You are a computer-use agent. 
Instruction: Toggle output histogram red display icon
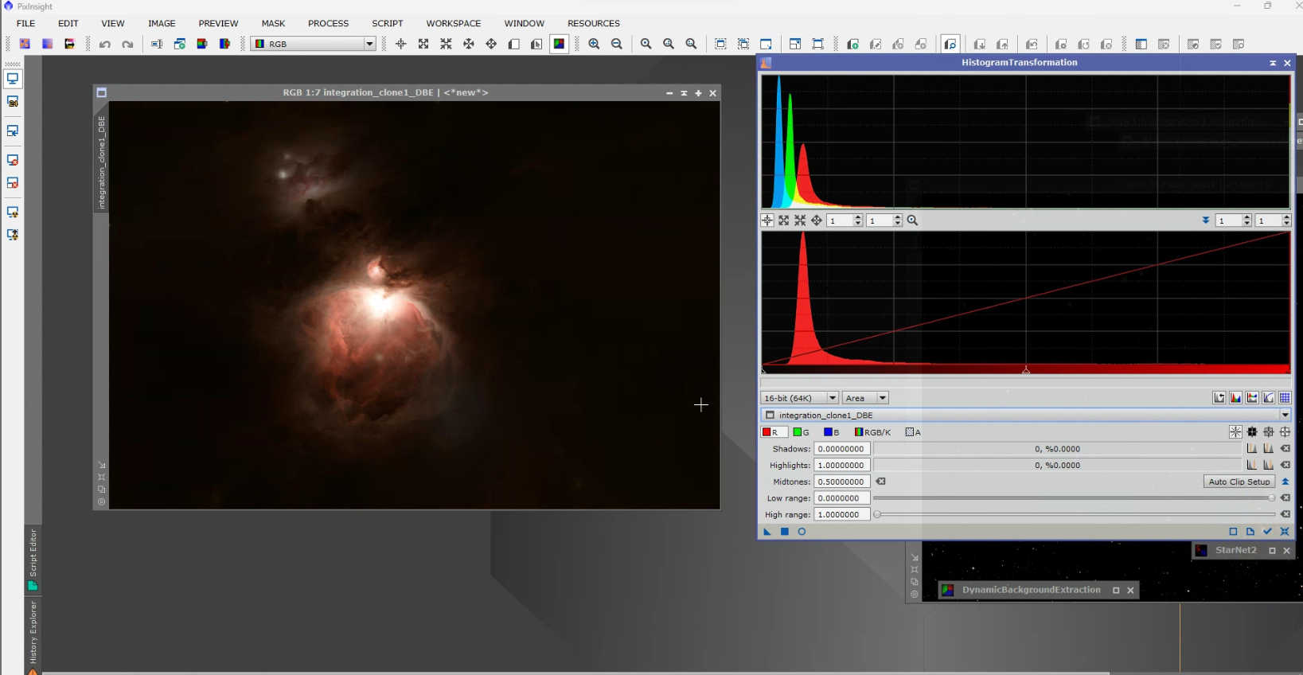pyautogui.click(x=1235, y=398)
